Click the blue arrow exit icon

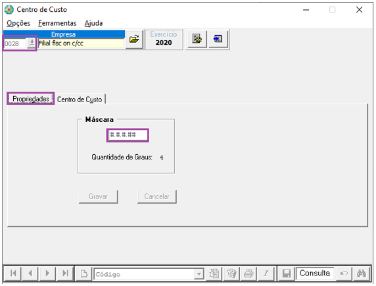[218, 39]
